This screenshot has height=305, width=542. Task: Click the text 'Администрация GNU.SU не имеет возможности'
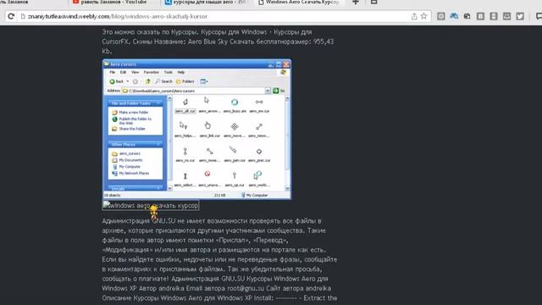(174, 220)
